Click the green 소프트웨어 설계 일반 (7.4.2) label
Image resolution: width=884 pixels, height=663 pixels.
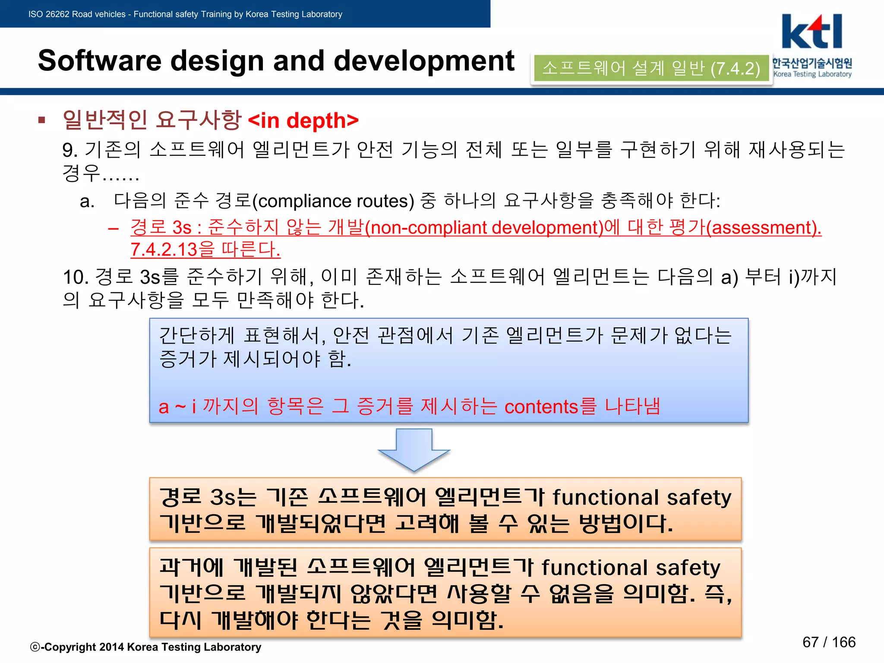tap(651, 68)
